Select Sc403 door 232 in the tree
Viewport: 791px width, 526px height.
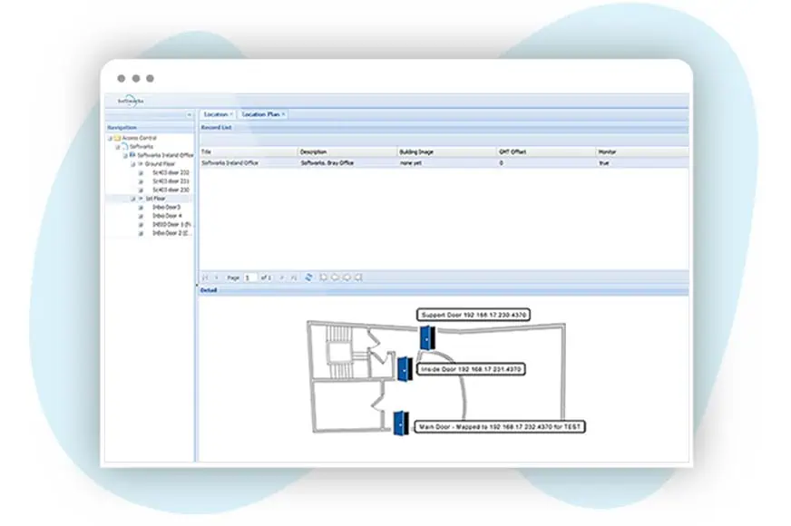pyautogui.click(x=171, y=173)
